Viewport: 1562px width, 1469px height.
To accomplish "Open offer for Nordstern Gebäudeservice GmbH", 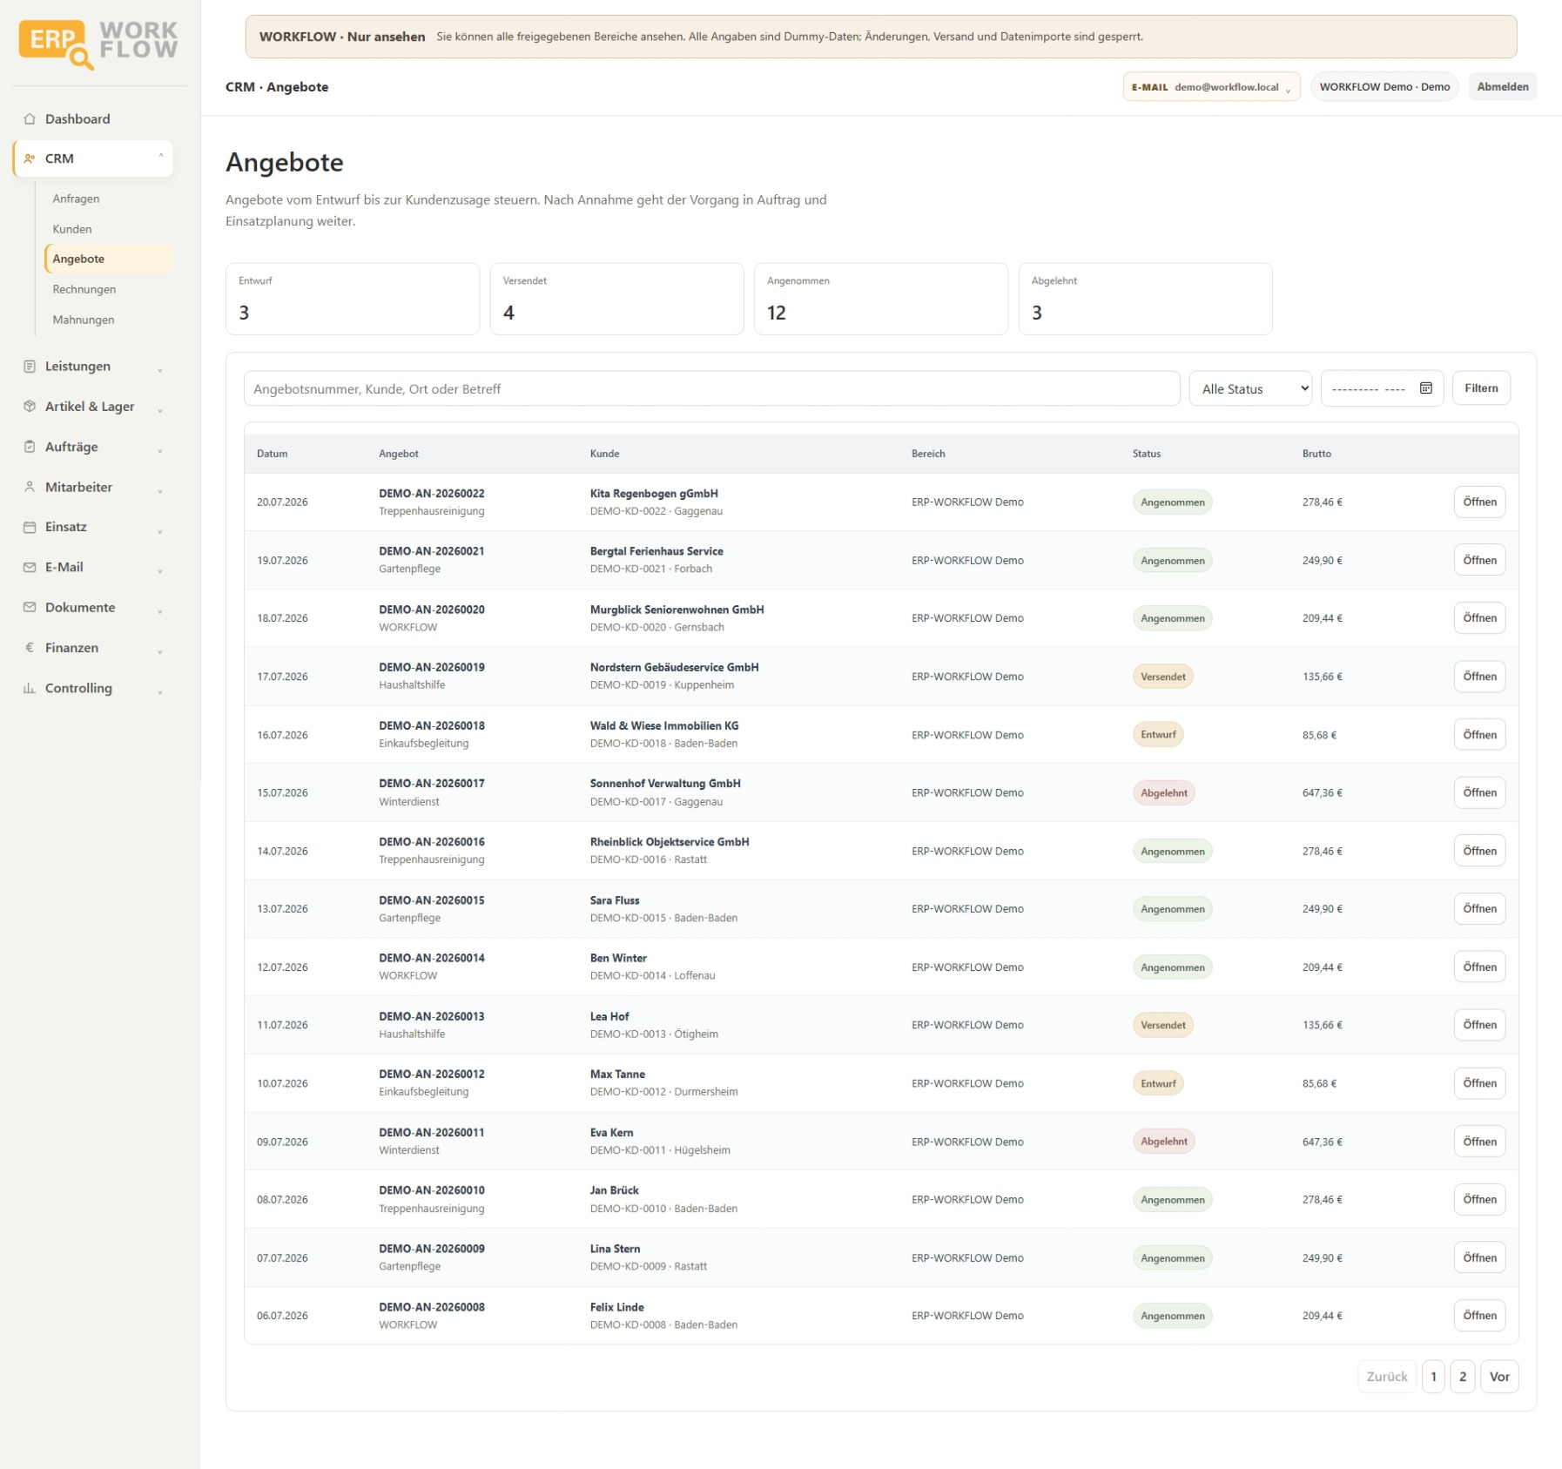I will click(1479, 677).
